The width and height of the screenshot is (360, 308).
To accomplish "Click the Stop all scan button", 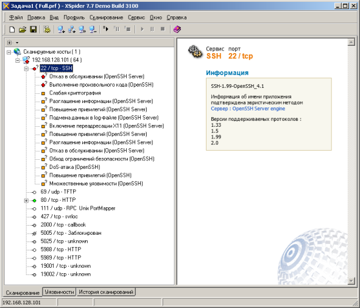I will tap(163, 29).
